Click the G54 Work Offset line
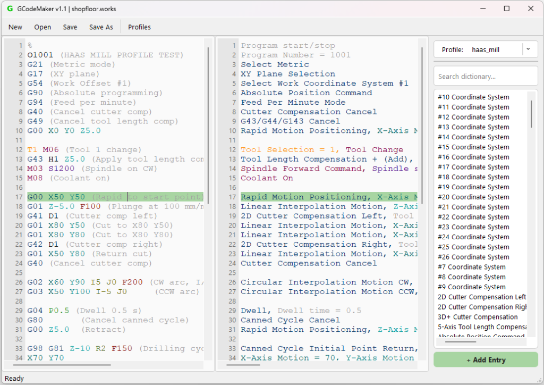The image size is (544, 385). pyautogui.click(x=79, y=83)
